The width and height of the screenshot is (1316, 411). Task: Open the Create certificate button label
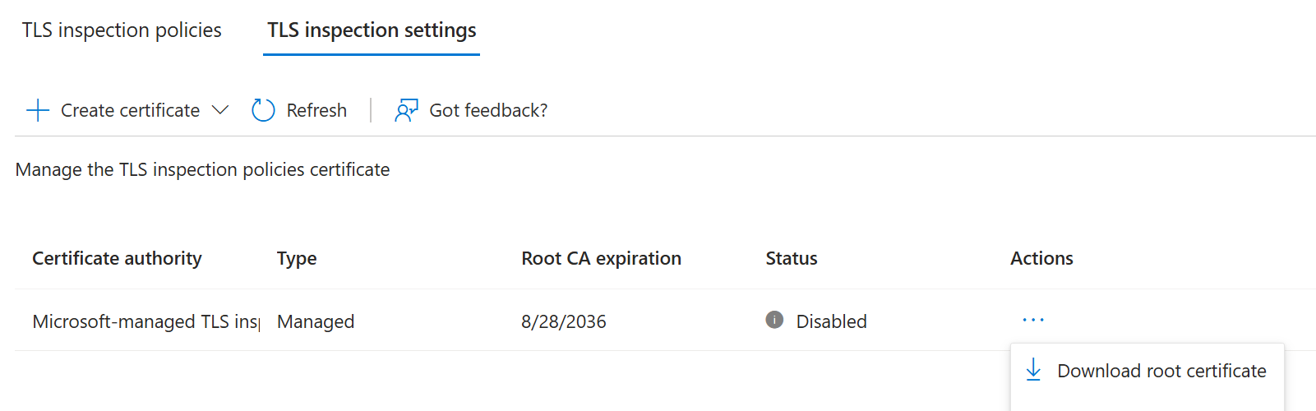pos(130,110)
